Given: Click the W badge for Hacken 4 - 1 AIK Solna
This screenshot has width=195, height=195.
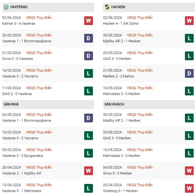Looking at the screenshot, I should pyautogui.click(x=189, y=21).
